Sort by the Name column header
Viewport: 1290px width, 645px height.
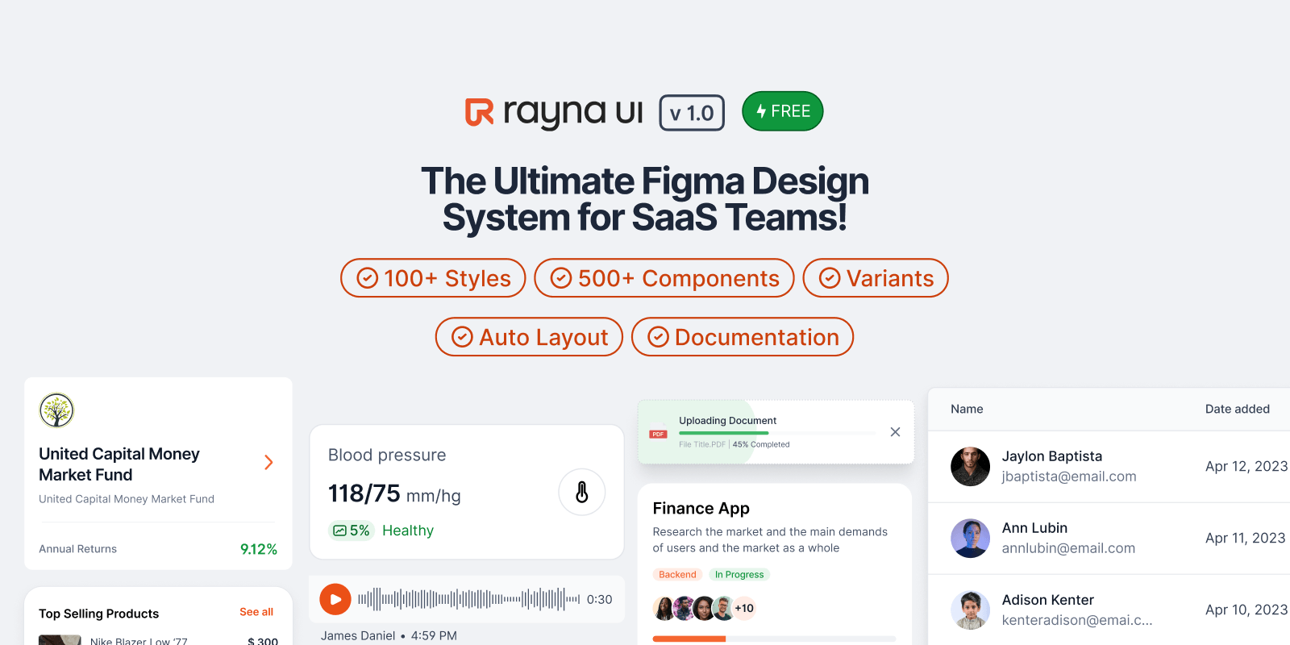coord(967,409)
